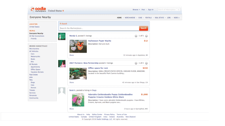Image resolution: width=225 pixels, height=126 pixels.
Task: Open Scott L.'s default profile avatar
Action: point(62,91)
